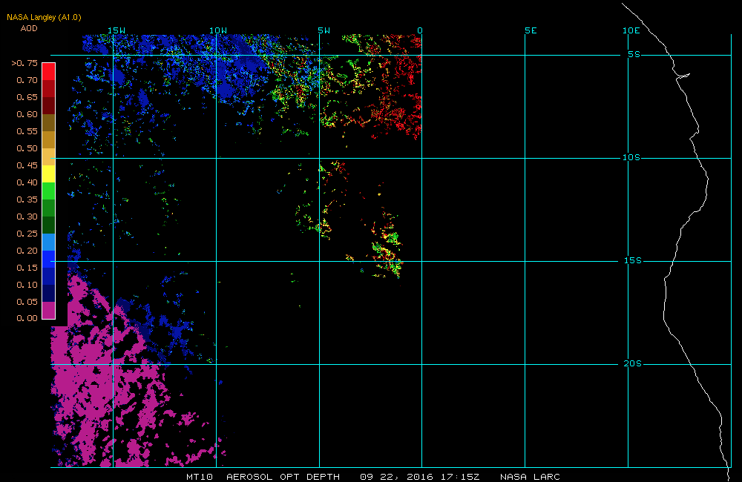Click the '0.15' legend value
This screenshot has height=482, width=742.
coord(27,267)
